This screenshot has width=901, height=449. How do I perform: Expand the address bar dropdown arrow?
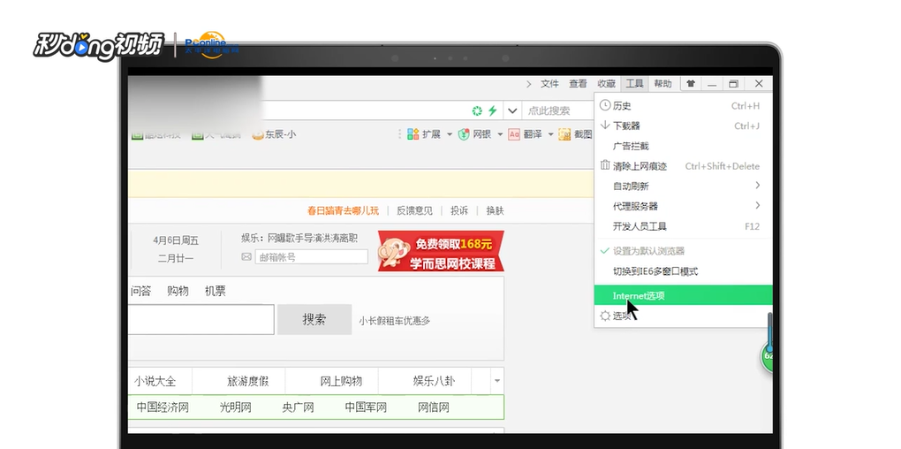(512, 110)
